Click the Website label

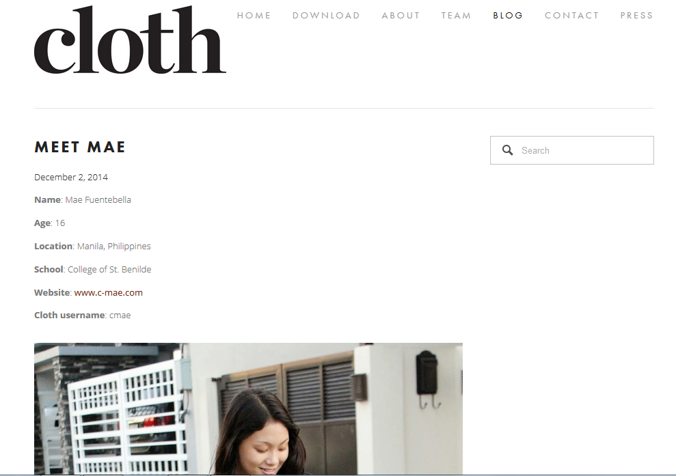click(x=52, y=292)
